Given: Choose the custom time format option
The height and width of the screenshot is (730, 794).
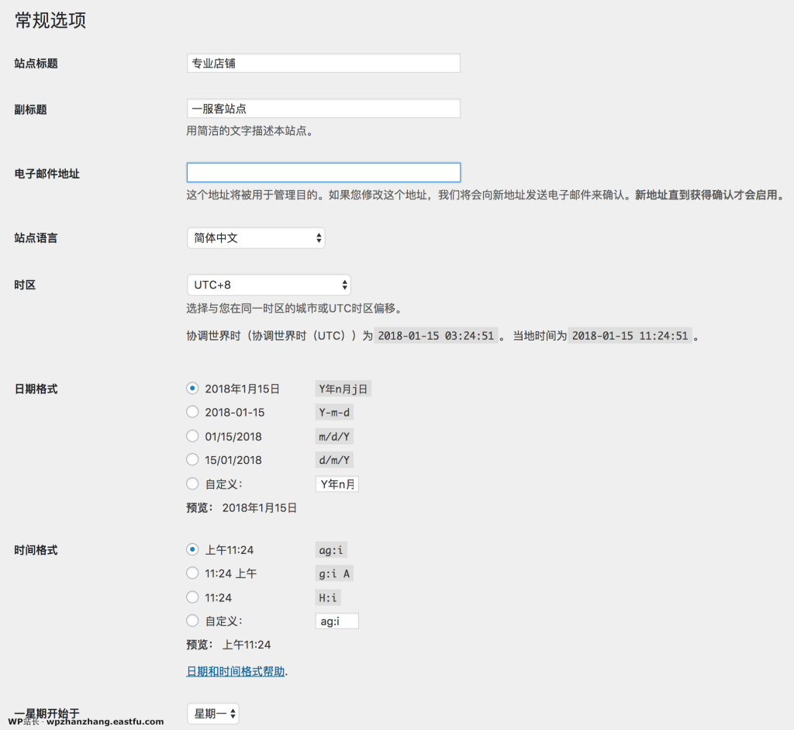Looking at the screenshot, I should [x=192, y=621].
